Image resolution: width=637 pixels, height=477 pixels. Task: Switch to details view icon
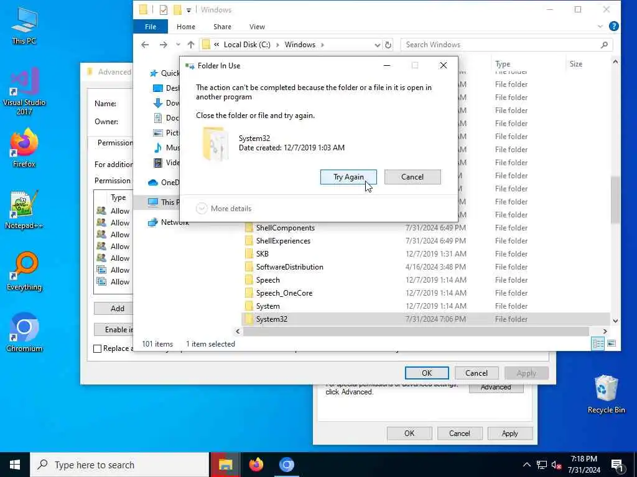(x=598, y=343)
